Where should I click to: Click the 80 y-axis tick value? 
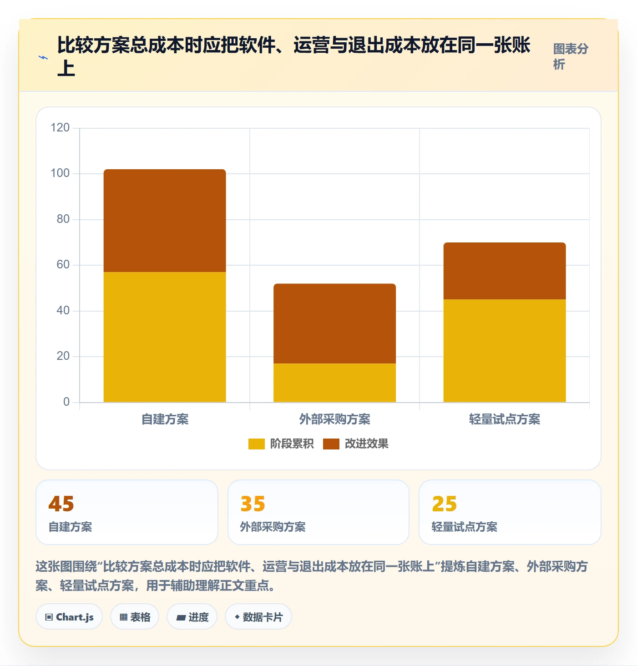(x=63, y=219)
